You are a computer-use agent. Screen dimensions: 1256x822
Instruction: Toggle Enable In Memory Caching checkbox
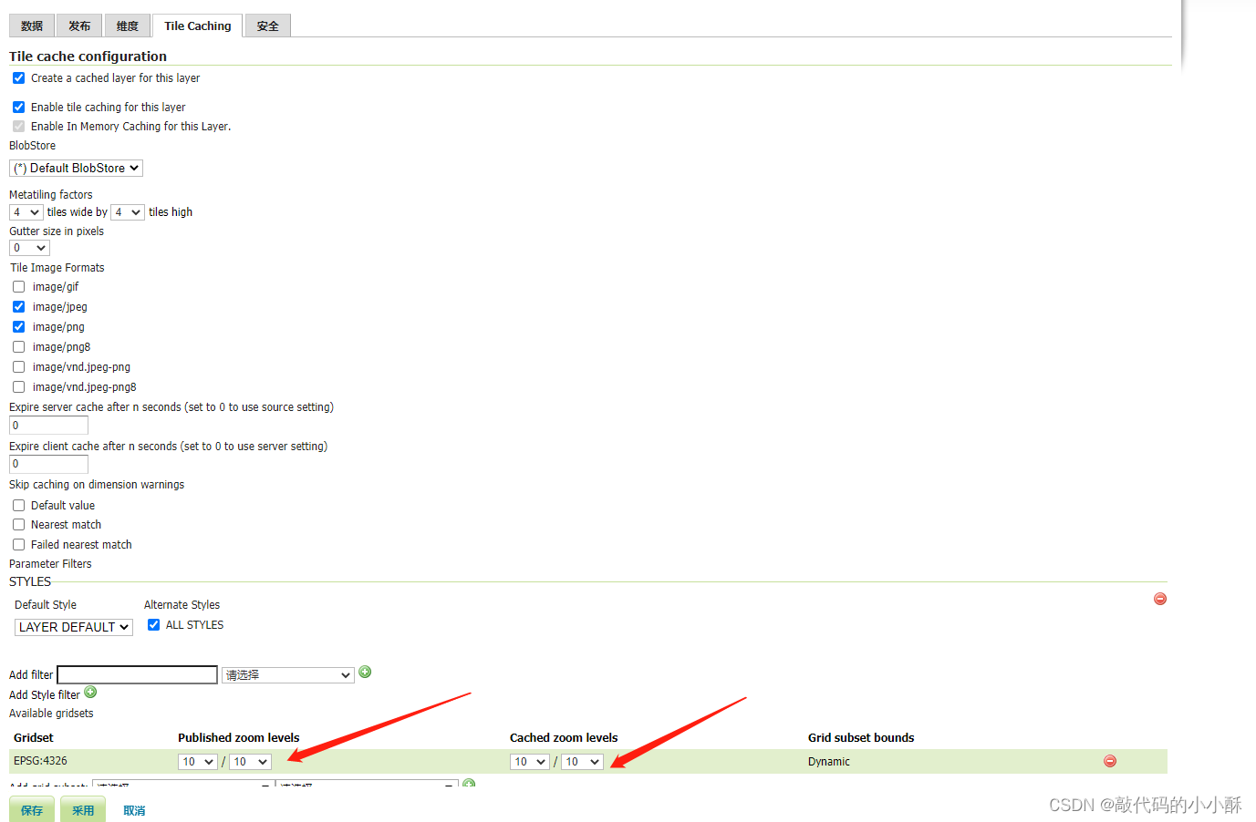[x=18, y=126]
